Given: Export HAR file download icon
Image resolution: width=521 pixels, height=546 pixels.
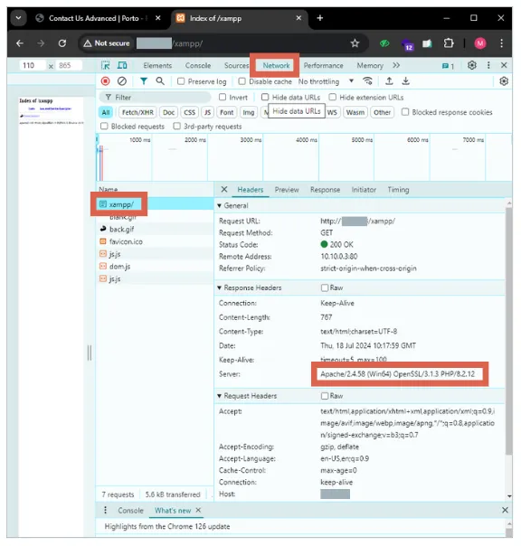Looking at the screenshot, I should pyautogui.click(x=405, y=81).
